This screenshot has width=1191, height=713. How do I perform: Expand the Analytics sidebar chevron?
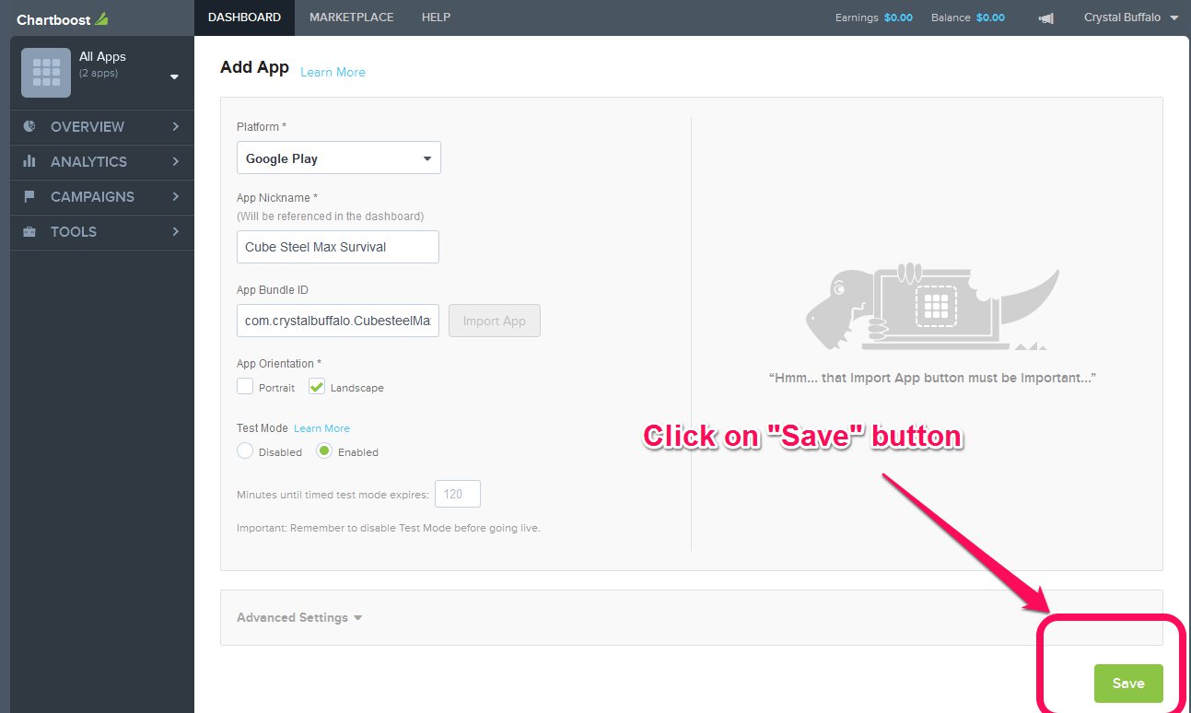pyautogui.click(x=175, y=161)
